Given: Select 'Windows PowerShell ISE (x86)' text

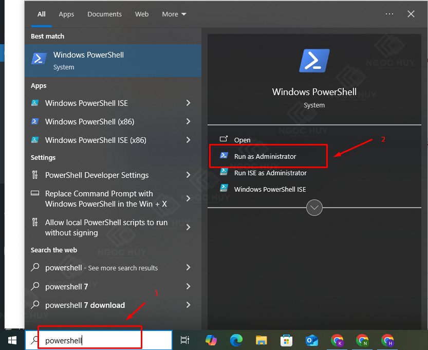Looking at the screenshot, I should 96,140.
